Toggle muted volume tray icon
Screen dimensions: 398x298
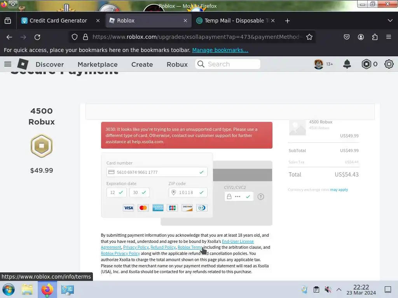(328, 289)
